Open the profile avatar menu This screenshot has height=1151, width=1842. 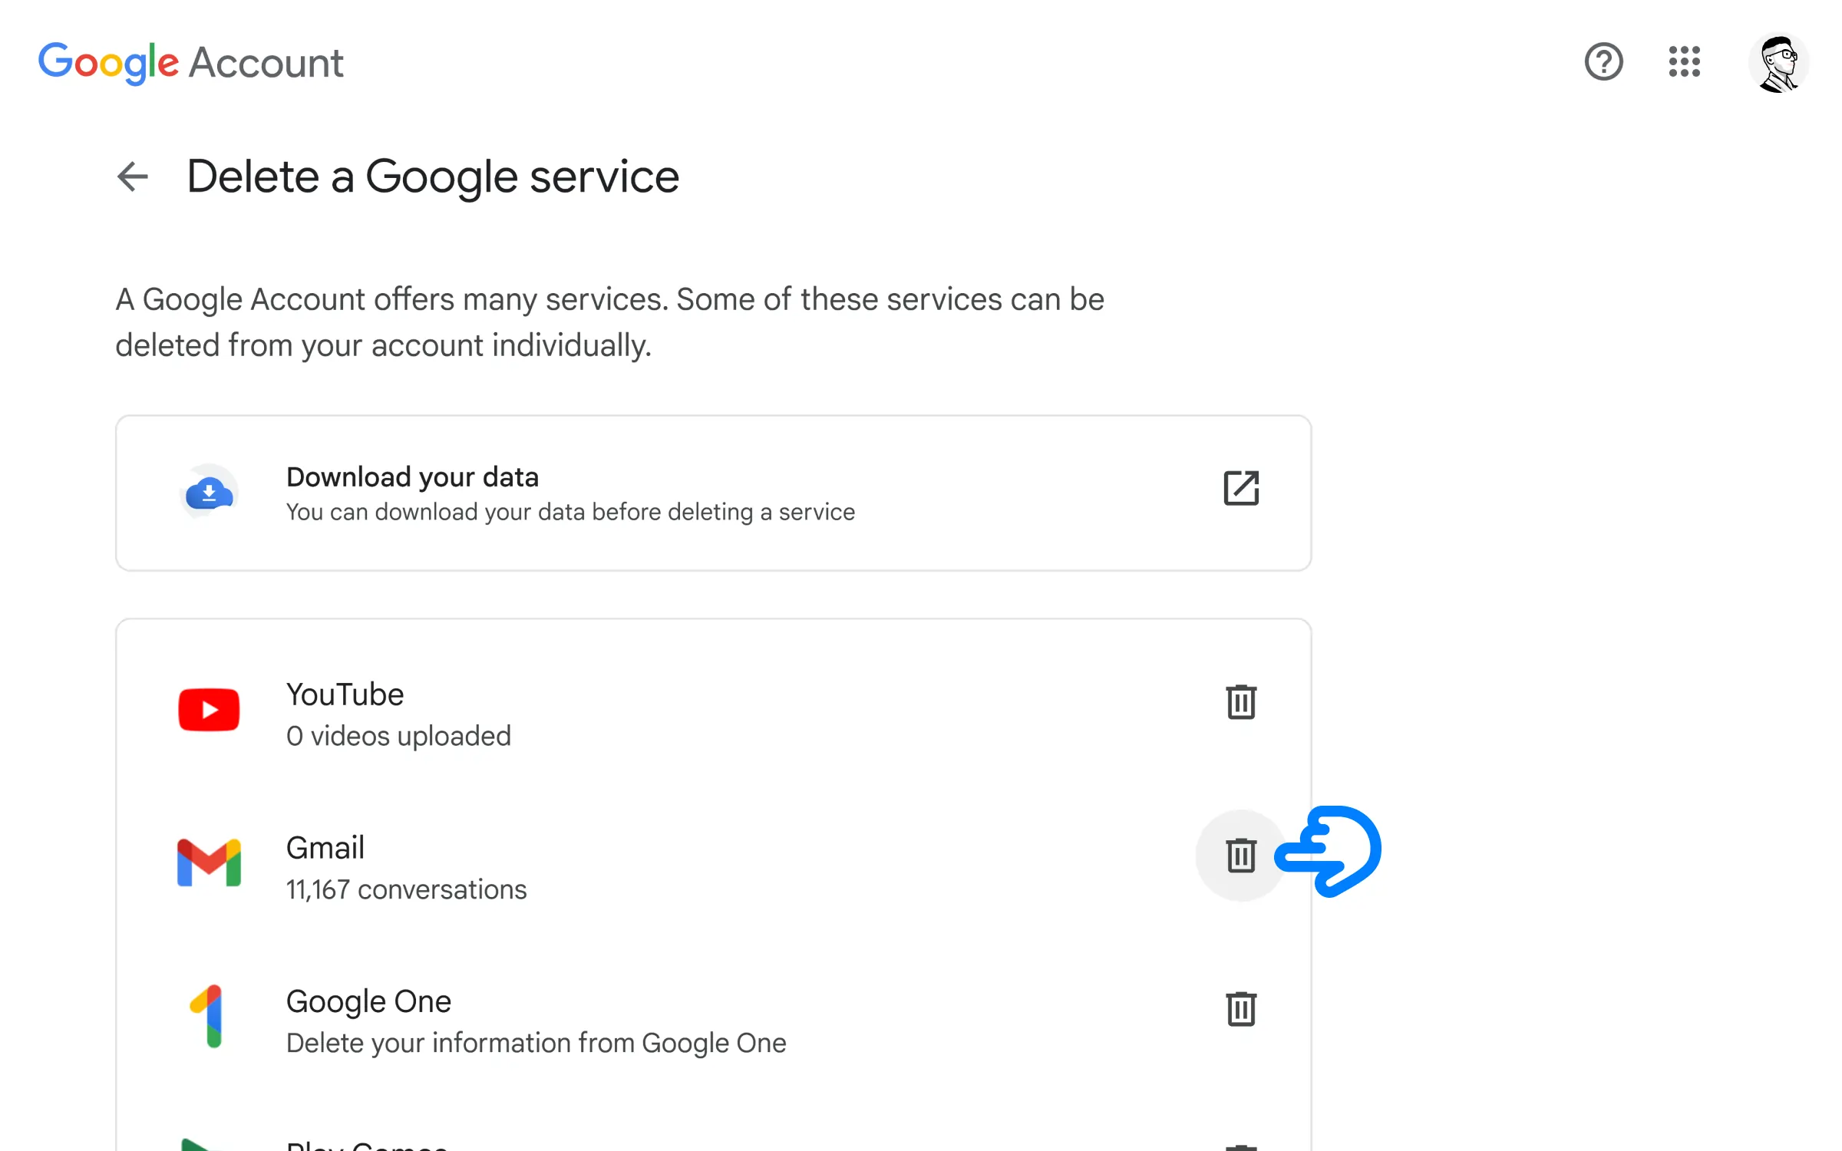coord(1779,63)
